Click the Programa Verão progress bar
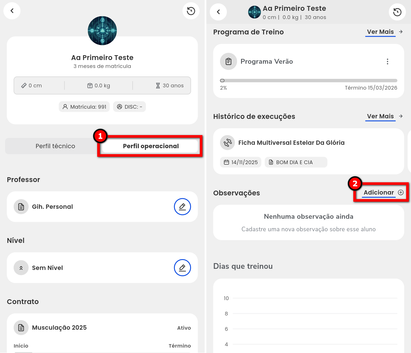 (308, 81)
